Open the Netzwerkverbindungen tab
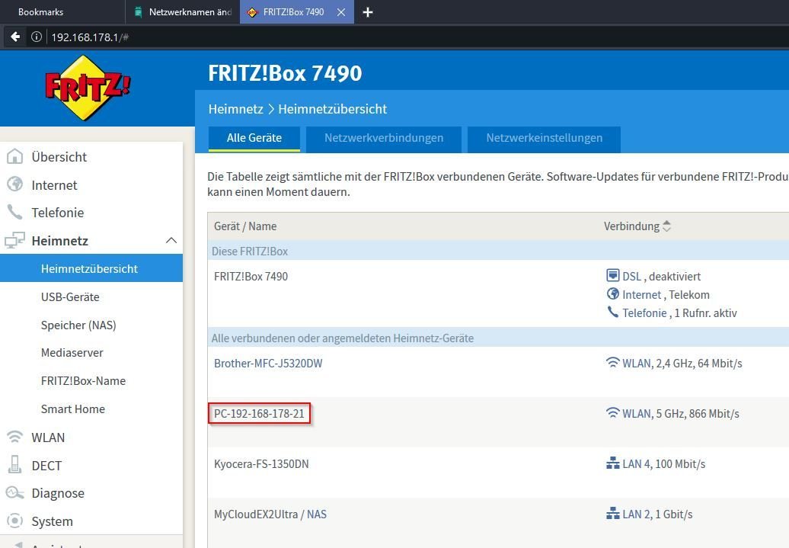Viewport: 789px width, 548px height. coord(384,139)
